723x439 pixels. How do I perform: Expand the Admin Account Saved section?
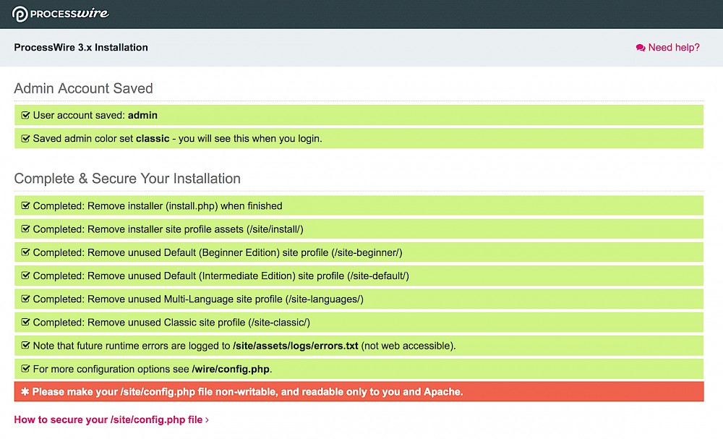tap(83, 88)
